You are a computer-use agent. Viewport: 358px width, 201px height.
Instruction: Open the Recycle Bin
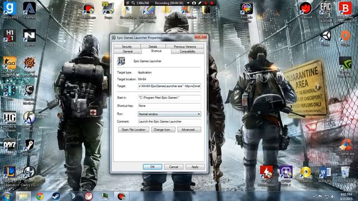(x=345, y=175)
